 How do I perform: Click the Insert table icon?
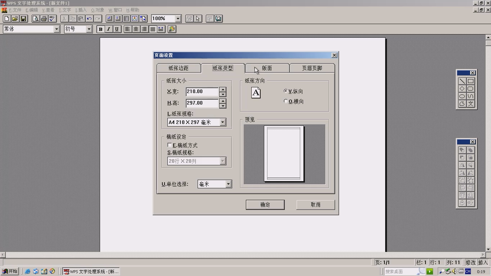tap(127, 19)
